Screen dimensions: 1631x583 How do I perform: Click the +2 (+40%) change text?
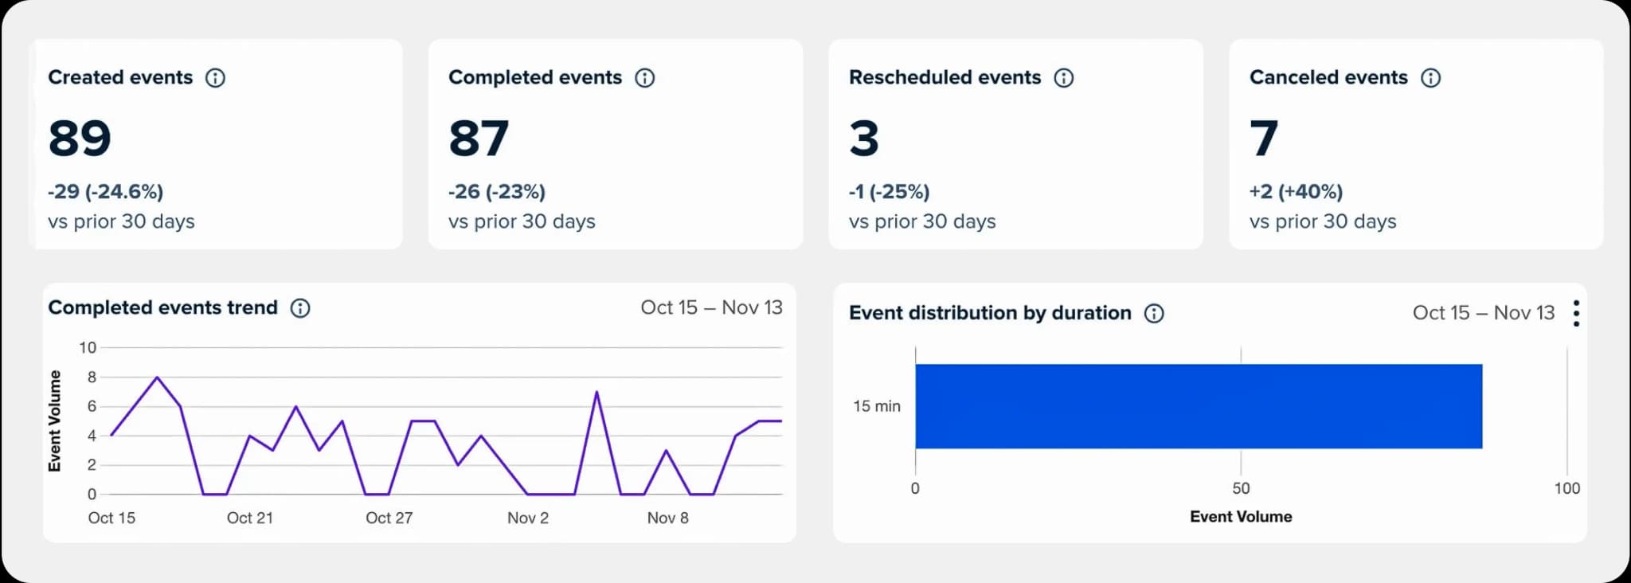(1296, 192)
